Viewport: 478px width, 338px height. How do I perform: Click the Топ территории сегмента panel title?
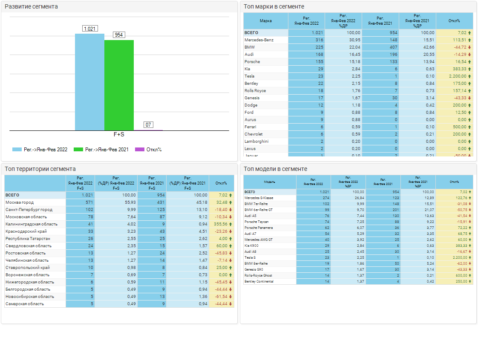pos(40,169)
